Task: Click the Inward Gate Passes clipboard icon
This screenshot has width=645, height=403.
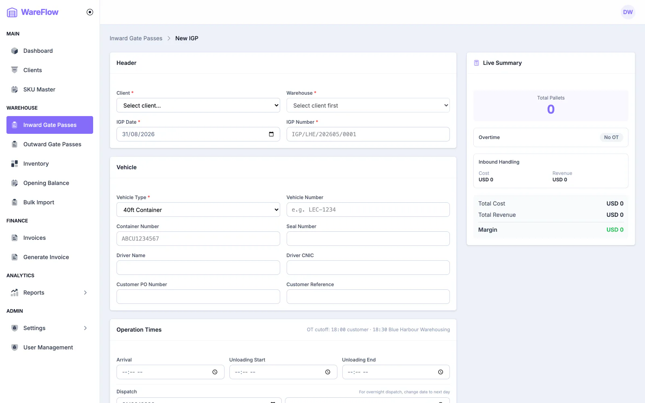Action: 15,125
